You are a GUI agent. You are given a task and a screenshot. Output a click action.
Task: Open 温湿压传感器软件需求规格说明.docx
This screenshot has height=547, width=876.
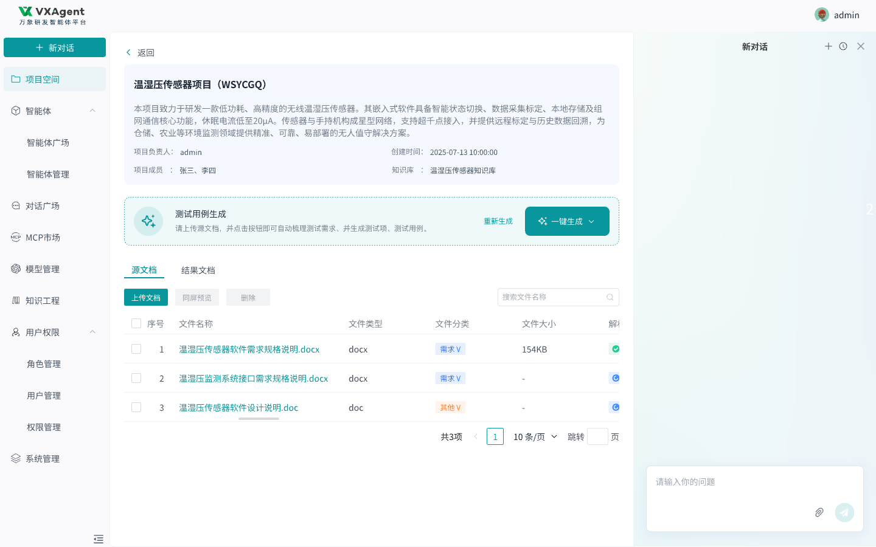point(249,349)
